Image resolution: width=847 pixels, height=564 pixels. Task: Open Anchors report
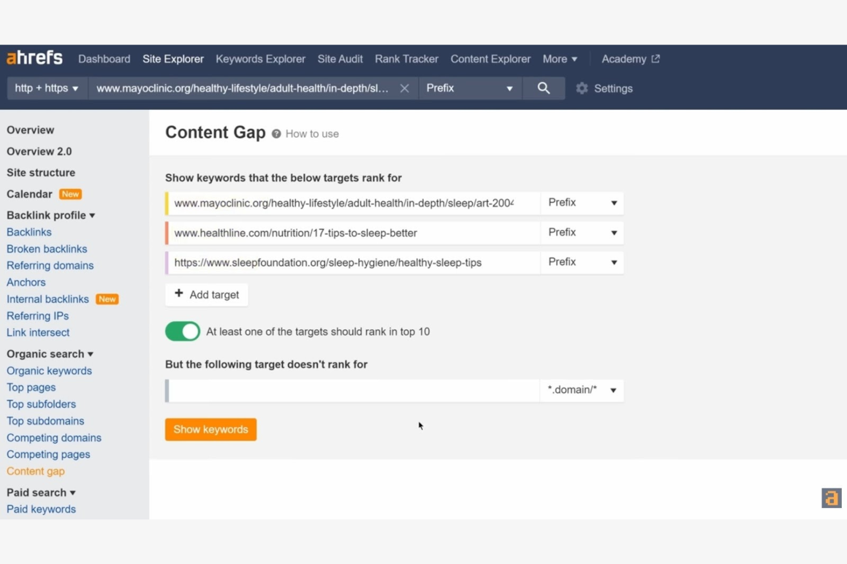[x=26, y=282]
